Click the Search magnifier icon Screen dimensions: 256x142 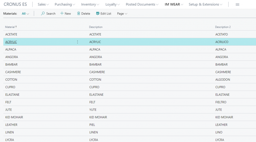(x=43, y=14)
